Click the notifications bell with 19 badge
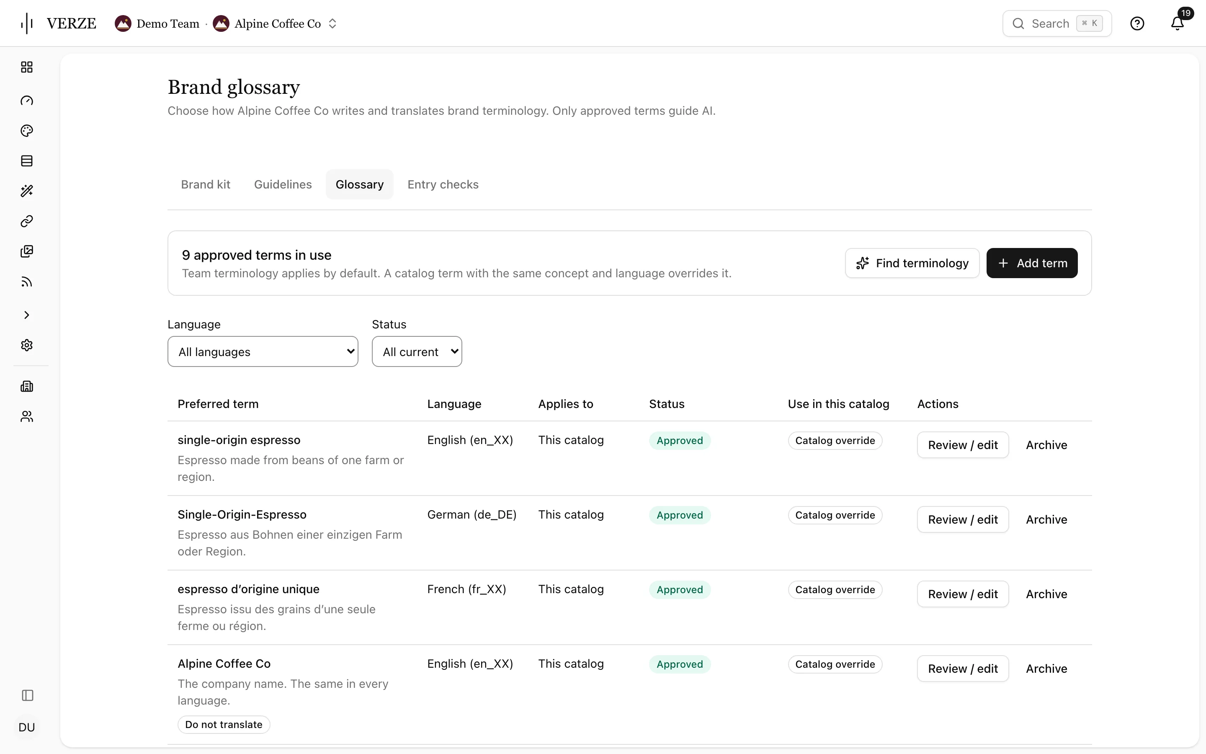Screen dimensions: 1206x754 pyautogui.click(x=1178, y=23)
